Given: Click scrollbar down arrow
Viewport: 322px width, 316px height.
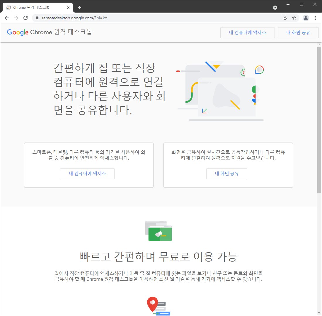Looking at the screenshot, I should click(x=319, y=313).
